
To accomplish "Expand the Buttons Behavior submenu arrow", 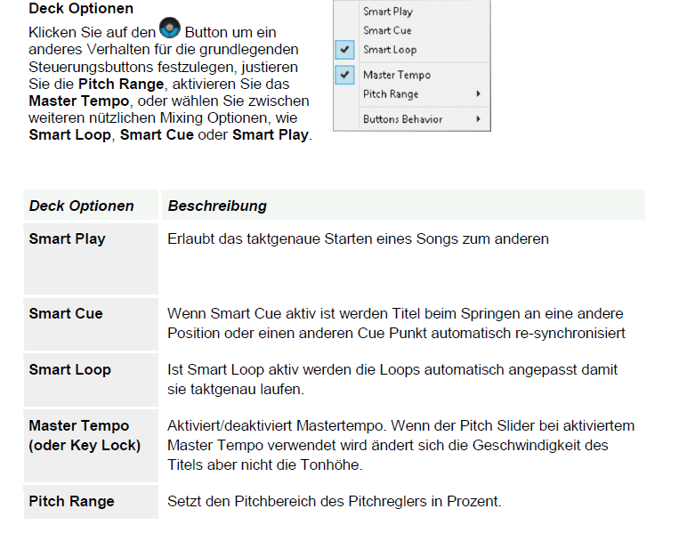I will (x=478, y=118).
